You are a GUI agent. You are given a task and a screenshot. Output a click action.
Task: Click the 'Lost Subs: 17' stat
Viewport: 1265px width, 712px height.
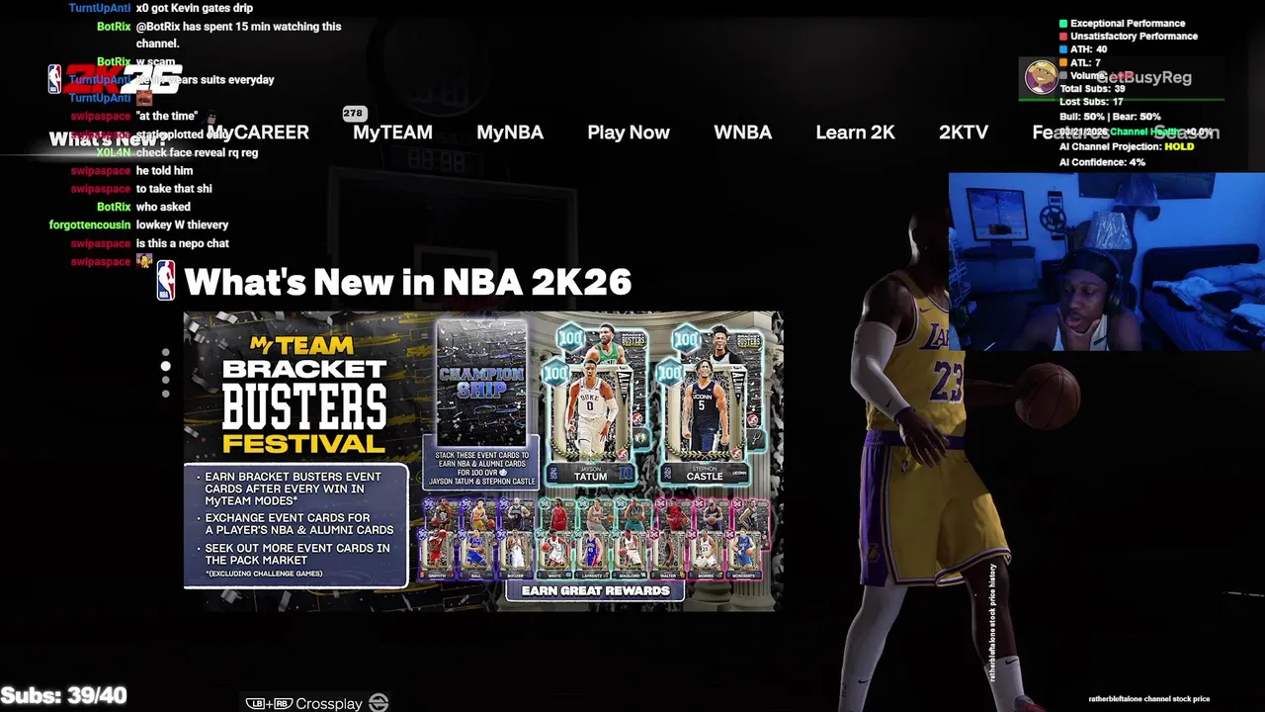click(1091, 102)
